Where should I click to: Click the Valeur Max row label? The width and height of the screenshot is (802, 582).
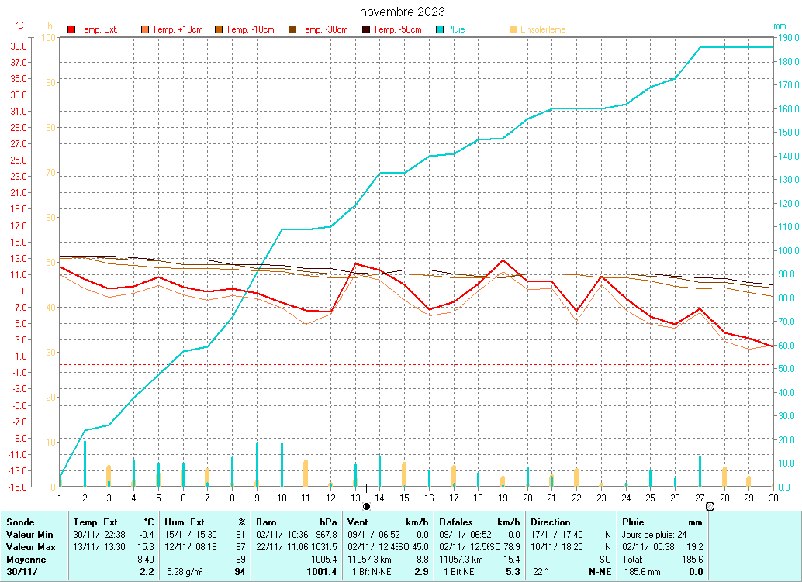[29, 547]
